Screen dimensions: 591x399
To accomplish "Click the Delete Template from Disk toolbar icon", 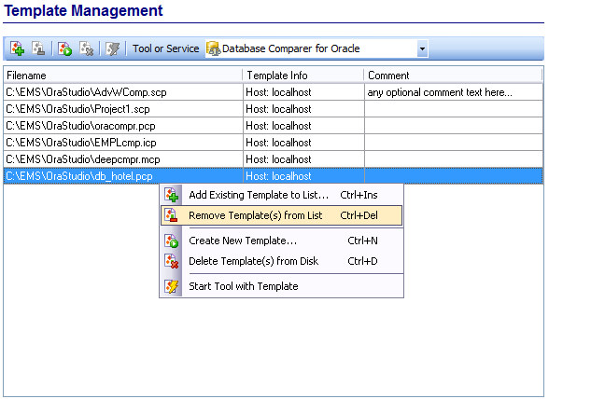I will click(87, 48).
